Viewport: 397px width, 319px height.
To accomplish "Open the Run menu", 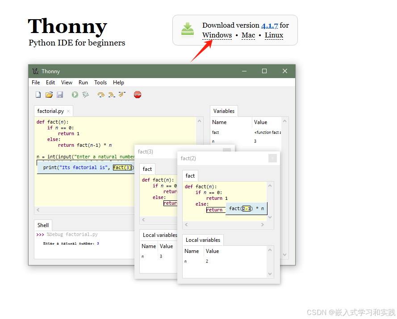I will [83, 83].
